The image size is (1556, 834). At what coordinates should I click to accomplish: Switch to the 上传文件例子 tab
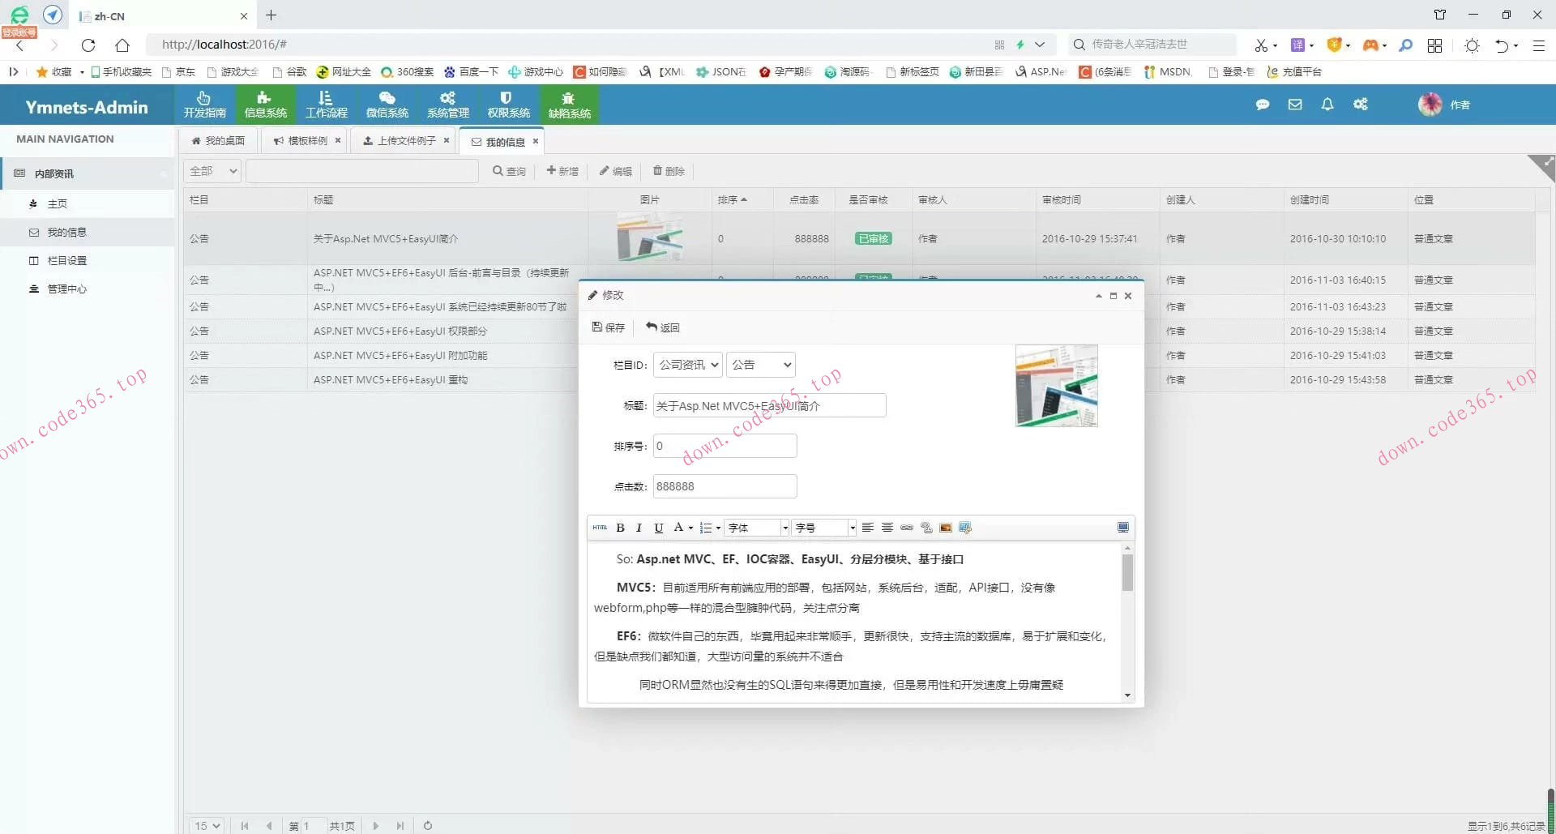[405, 141]
